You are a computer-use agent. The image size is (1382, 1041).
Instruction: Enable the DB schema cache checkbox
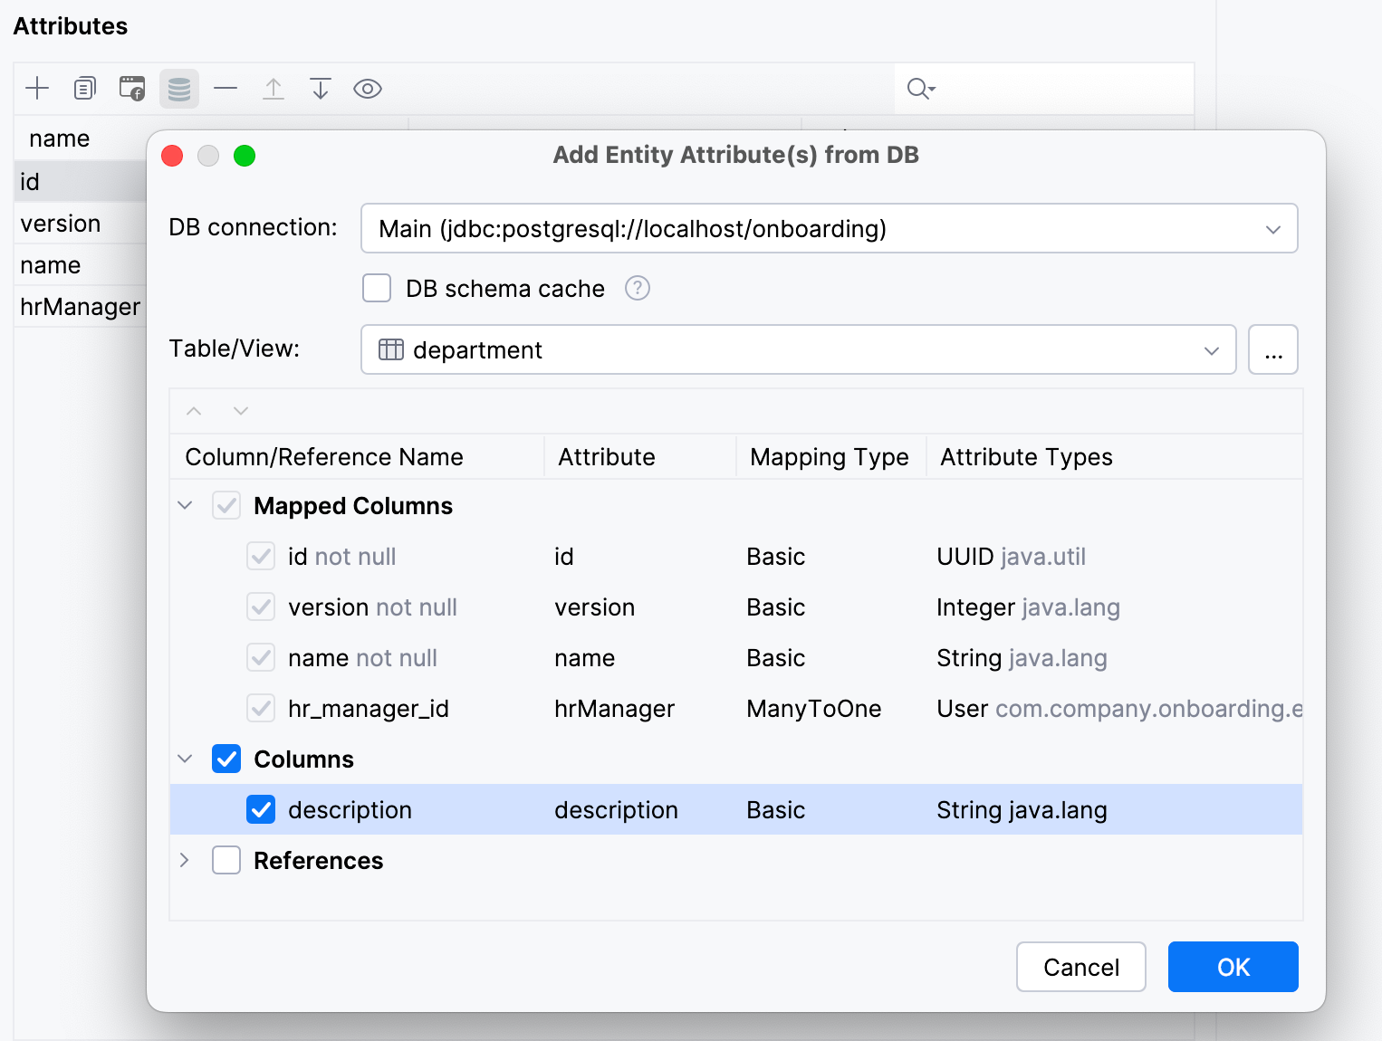[x=377, y=289]
